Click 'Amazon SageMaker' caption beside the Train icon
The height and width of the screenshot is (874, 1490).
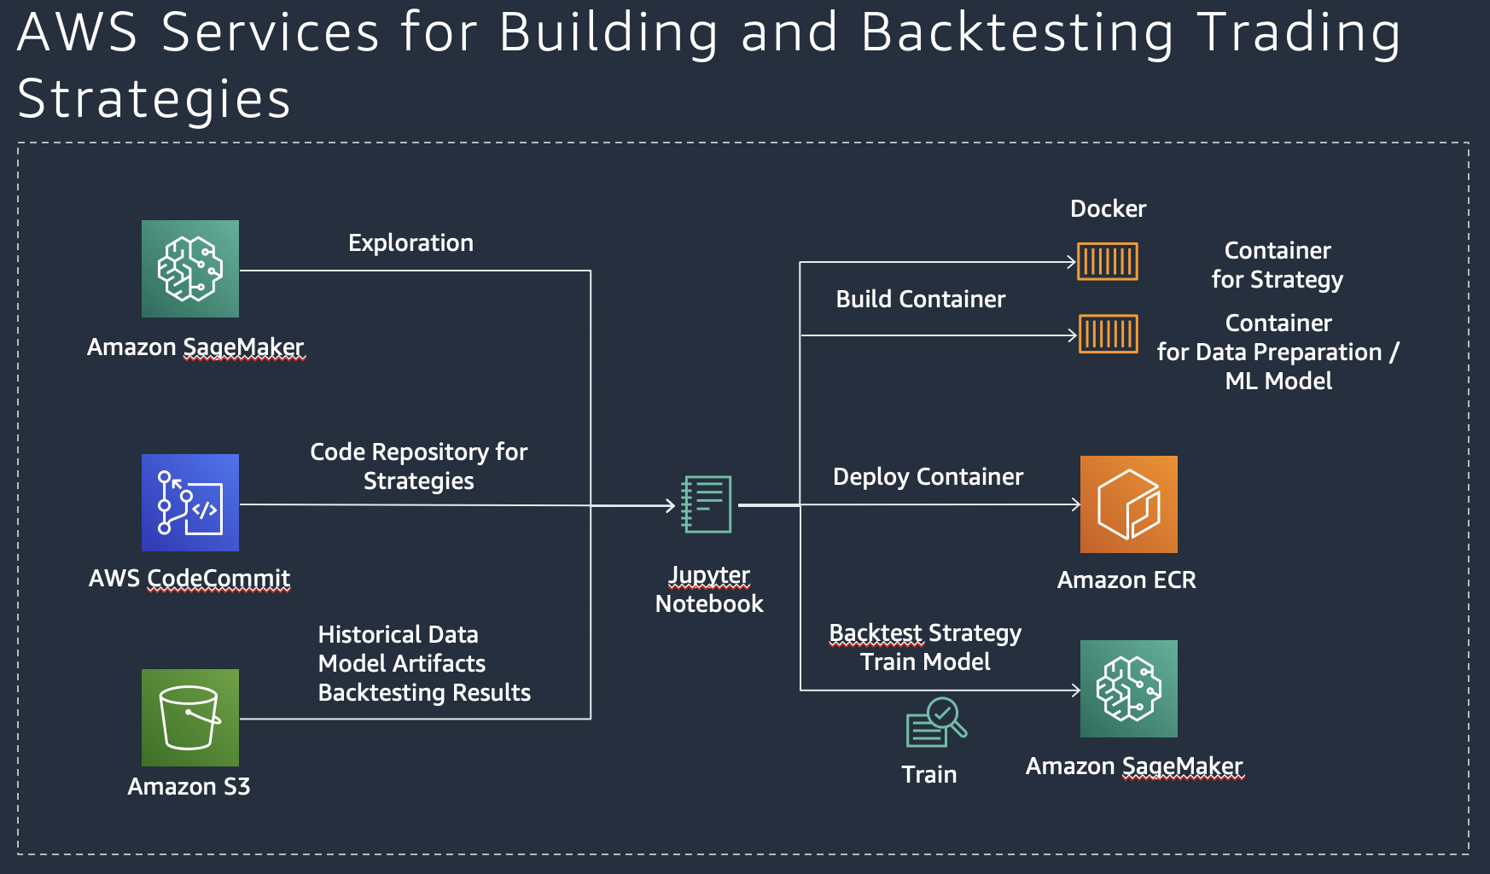click(1134, 766)
